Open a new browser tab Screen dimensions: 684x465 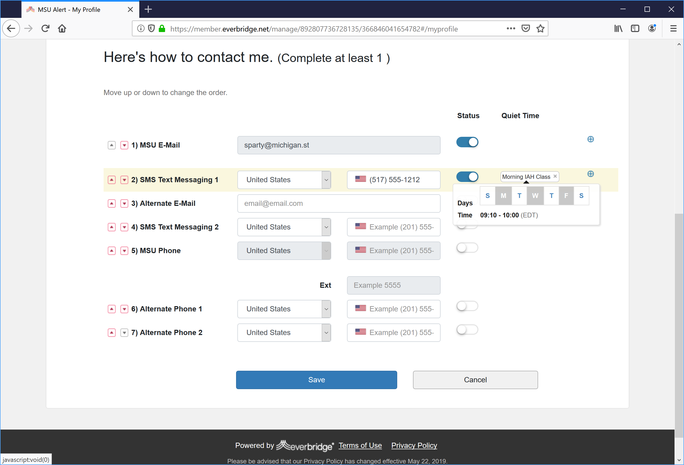(148, 9)
